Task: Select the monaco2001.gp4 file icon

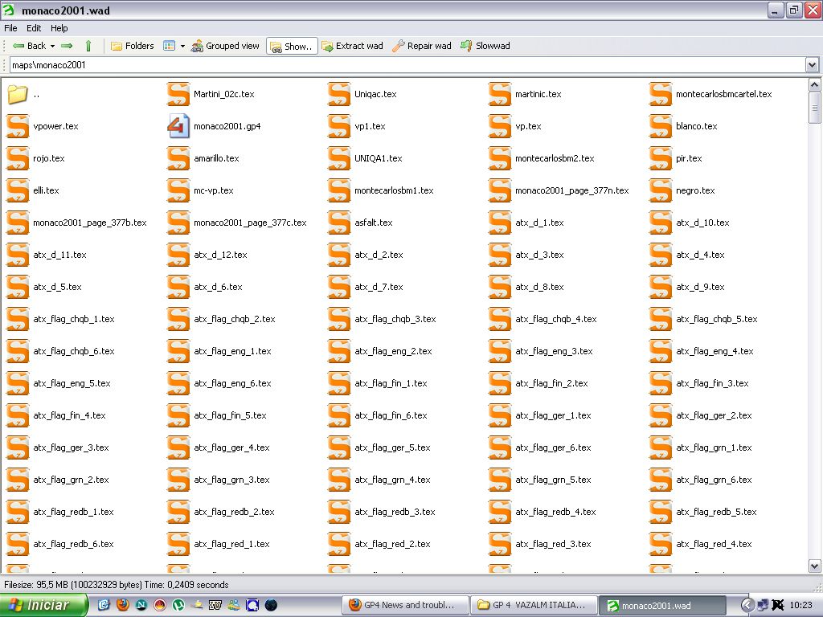Action: pos(178,126)
